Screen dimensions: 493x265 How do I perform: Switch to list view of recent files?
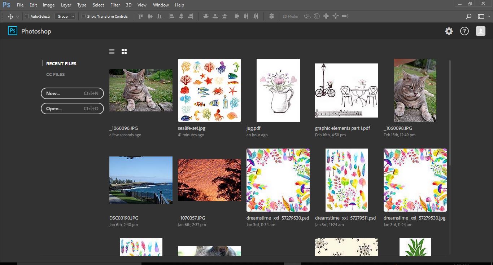(x=112, y=52)
